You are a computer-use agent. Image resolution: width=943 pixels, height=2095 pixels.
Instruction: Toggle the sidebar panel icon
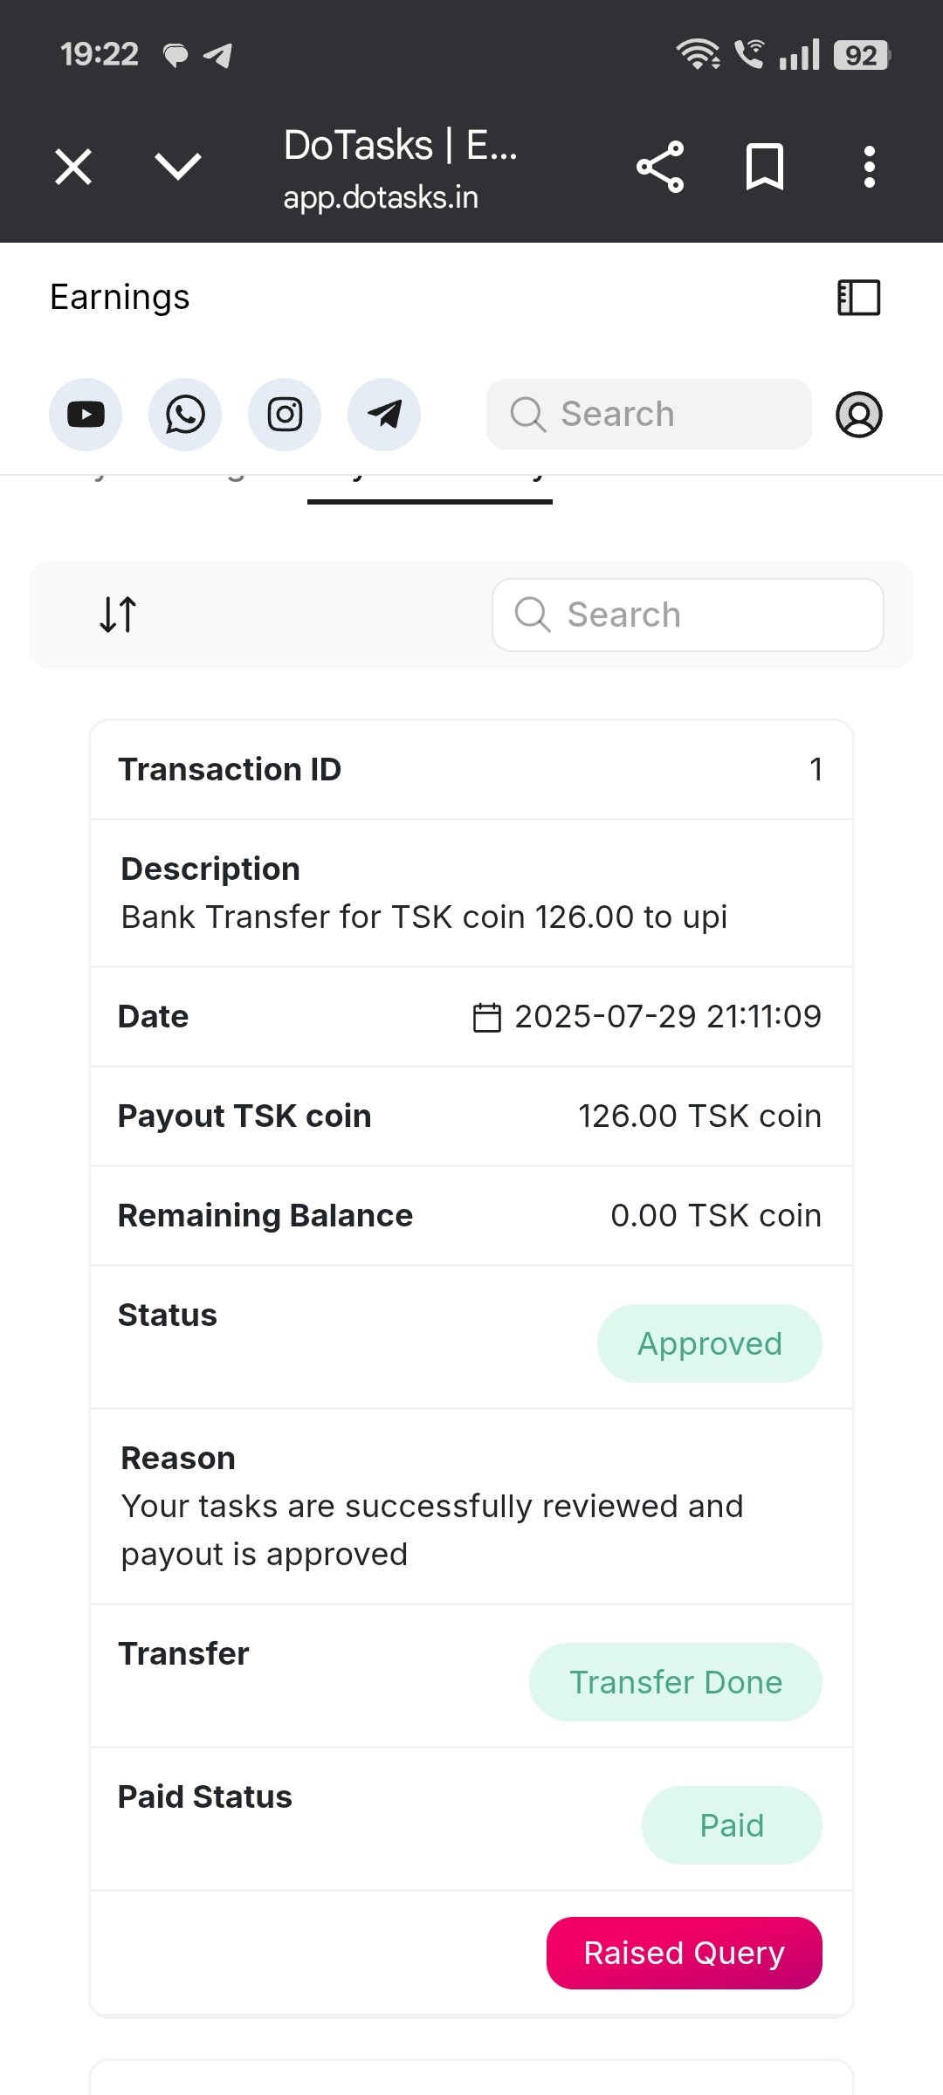859,298
